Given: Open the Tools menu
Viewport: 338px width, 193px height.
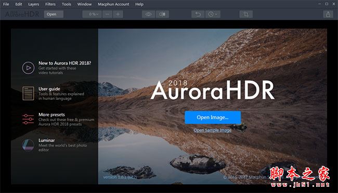Looking at the screenshot, I should [x=67, y=4].
